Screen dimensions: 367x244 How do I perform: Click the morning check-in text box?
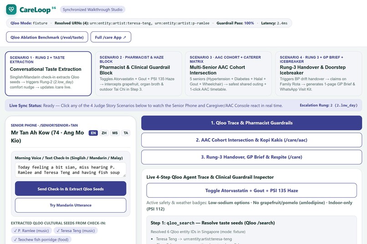point(71,170)
